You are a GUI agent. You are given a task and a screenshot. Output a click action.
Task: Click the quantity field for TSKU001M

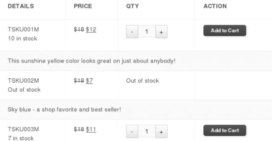(x=147, y=32)
